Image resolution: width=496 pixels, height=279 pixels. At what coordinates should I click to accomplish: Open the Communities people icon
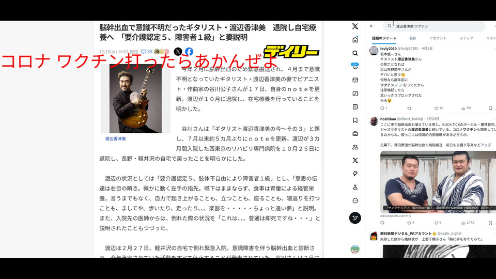click(x=355, y=147)
